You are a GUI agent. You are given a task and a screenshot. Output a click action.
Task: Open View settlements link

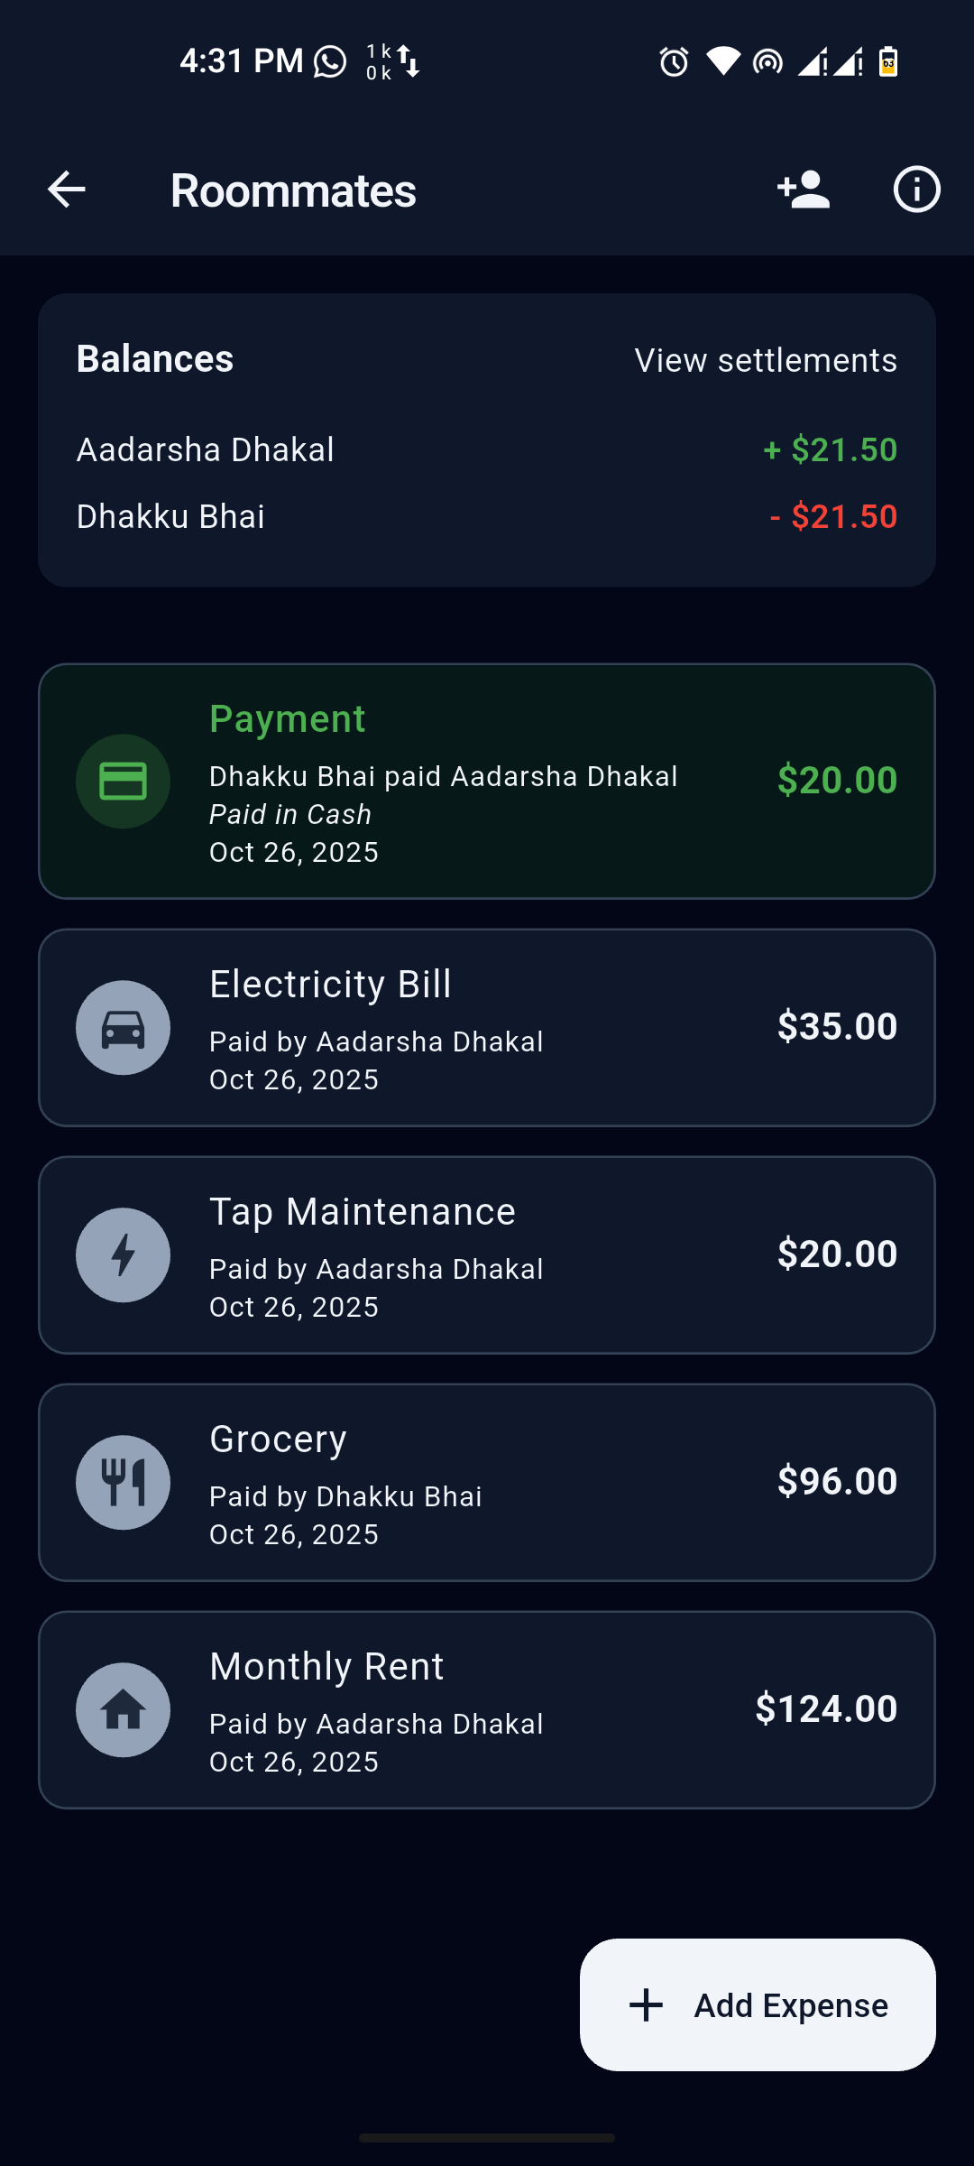766,360
